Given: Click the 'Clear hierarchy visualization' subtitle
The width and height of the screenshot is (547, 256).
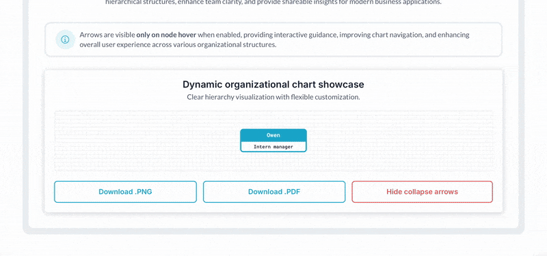Looking at the screenshot, I should (x=273, y=97).
